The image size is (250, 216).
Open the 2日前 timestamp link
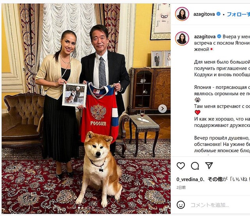coord(181,188)
